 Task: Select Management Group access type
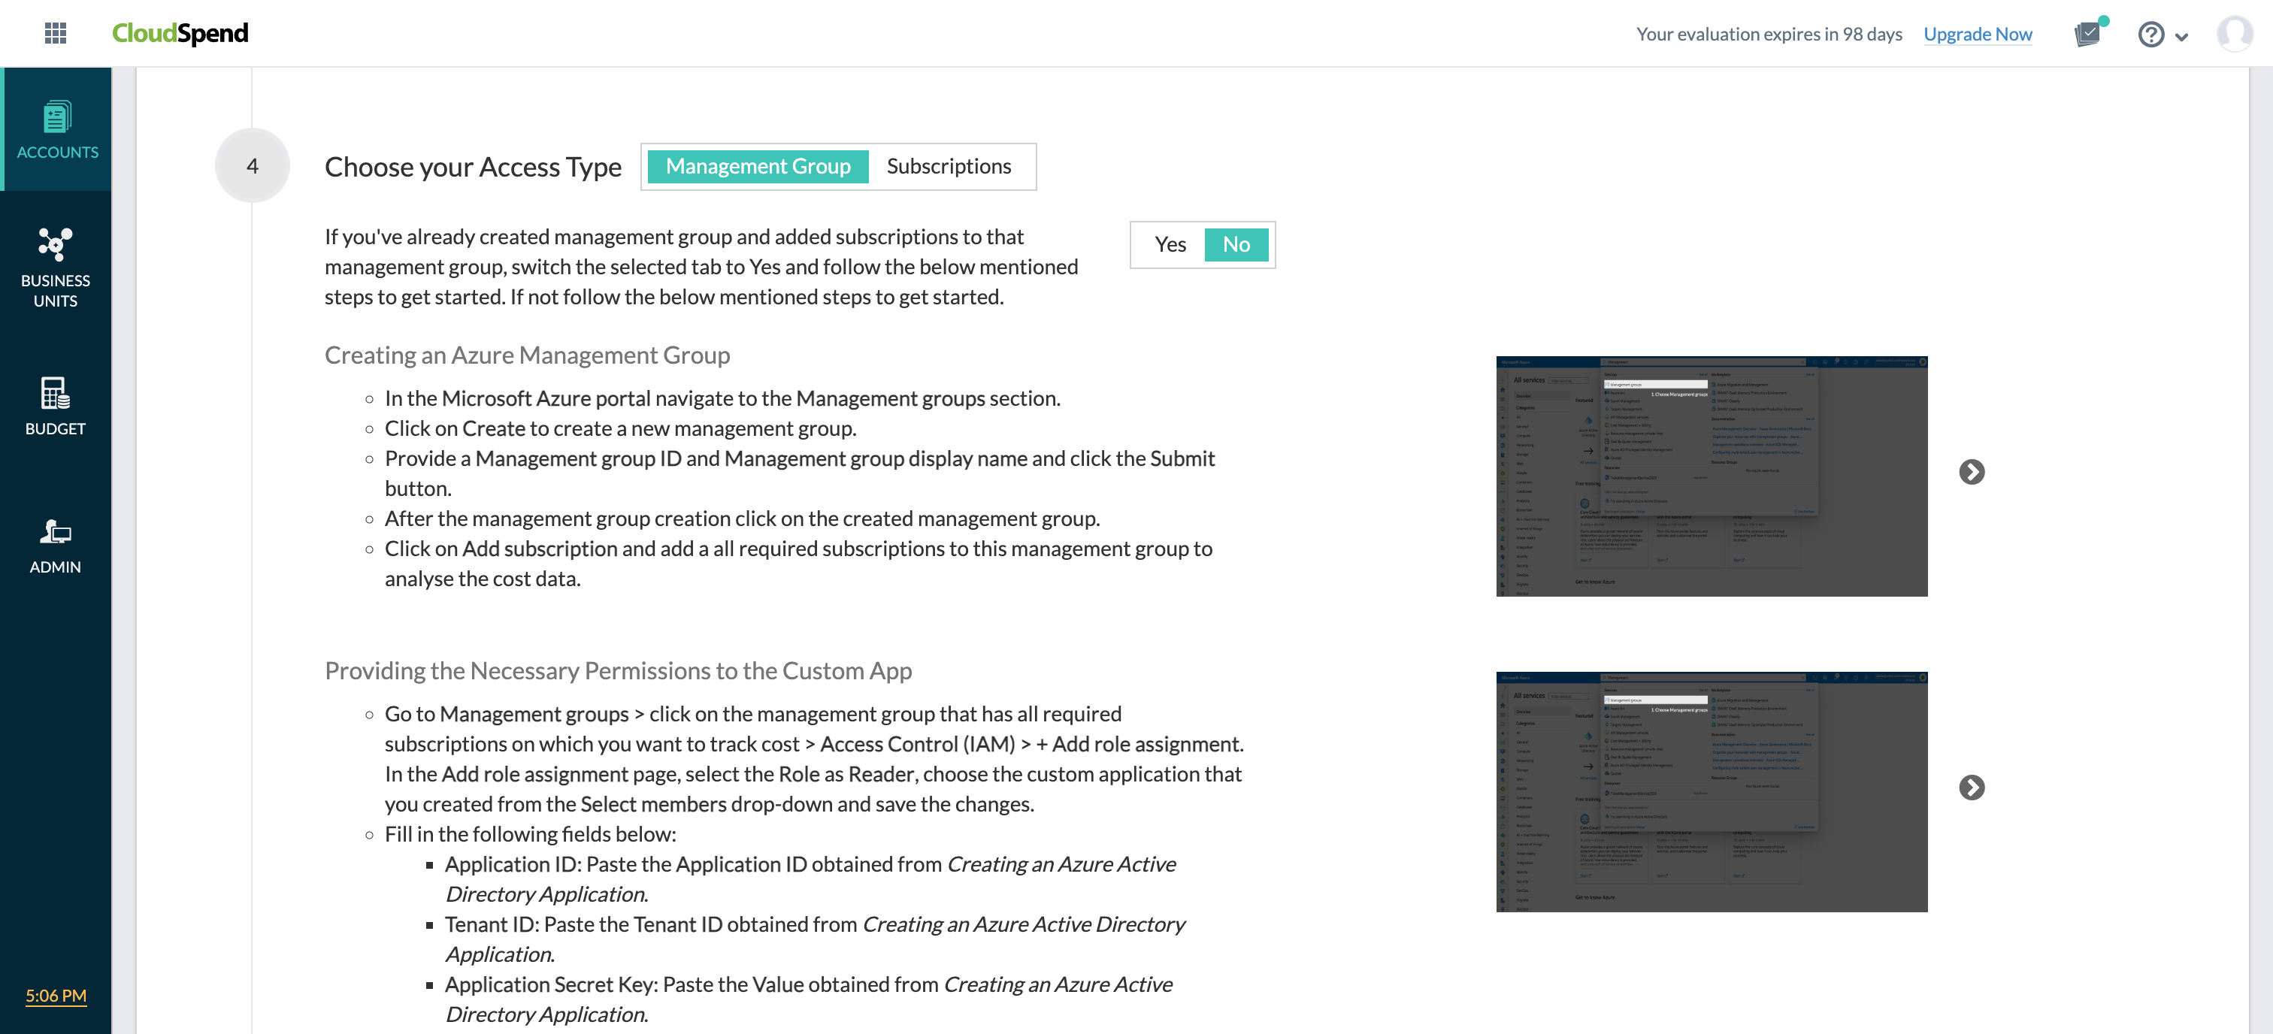pos(757,167)
